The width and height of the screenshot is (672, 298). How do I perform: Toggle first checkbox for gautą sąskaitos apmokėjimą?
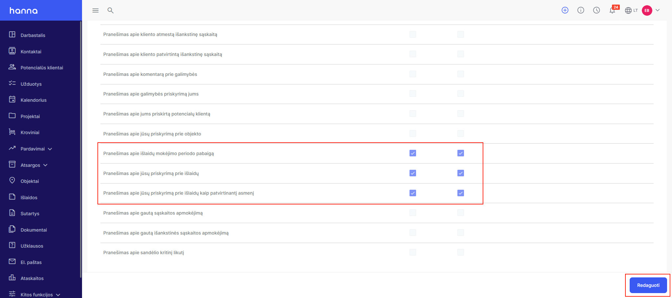pos(413,213)
